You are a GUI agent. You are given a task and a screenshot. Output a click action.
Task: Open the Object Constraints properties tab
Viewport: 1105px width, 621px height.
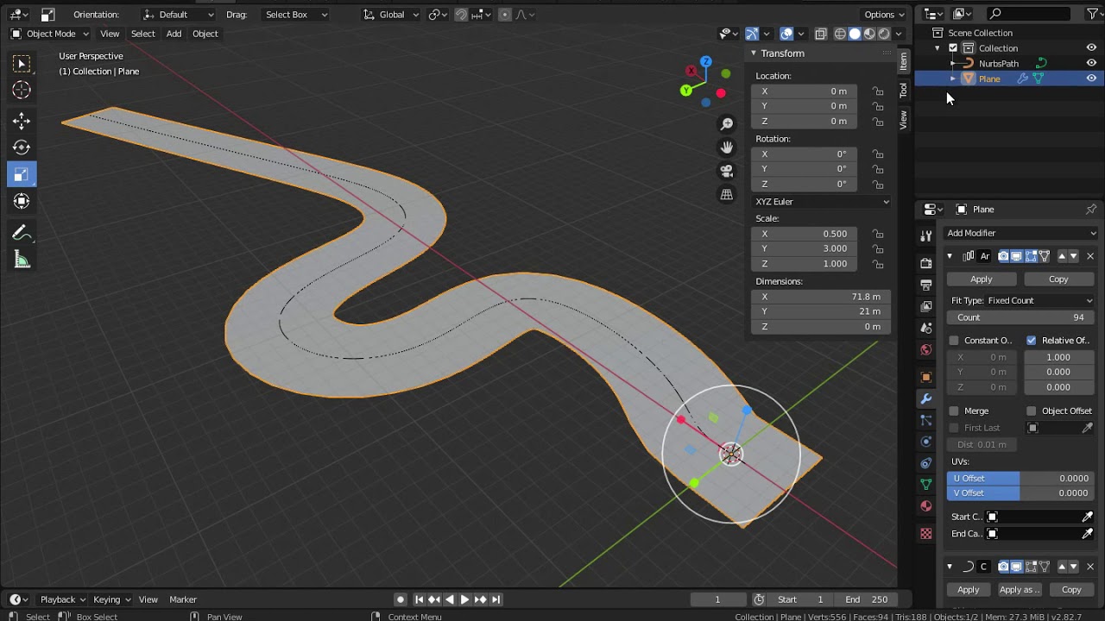926,463
